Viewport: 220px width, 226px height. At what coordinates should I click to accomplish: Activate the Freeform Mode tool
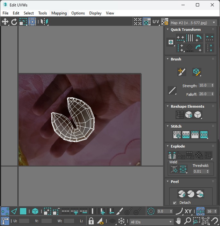click(x=32, y=22)
